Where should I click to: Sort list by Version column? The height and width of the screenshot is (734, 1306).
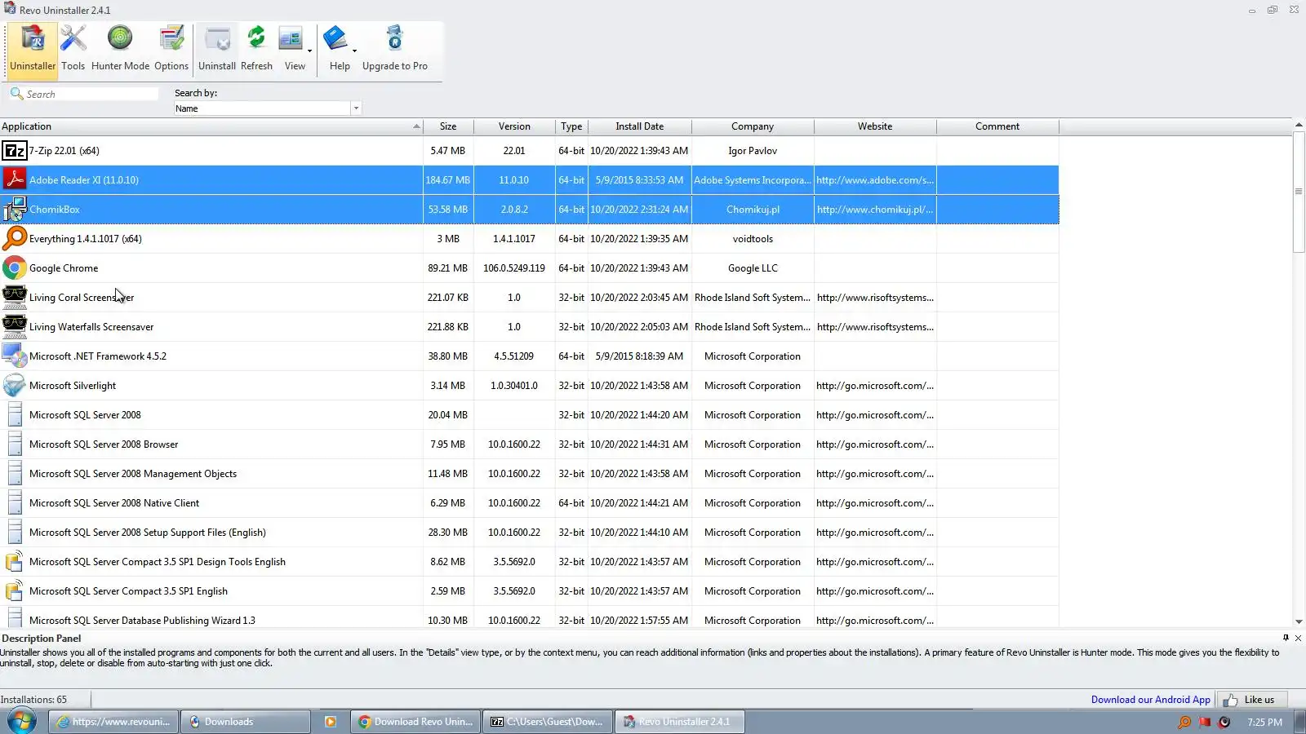(514, 126)
